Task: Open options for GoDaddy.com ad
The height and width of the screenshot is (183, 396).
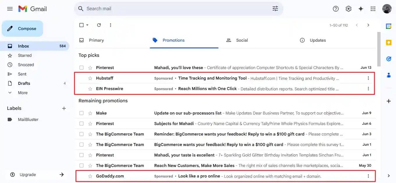Action: pos(368,176)
